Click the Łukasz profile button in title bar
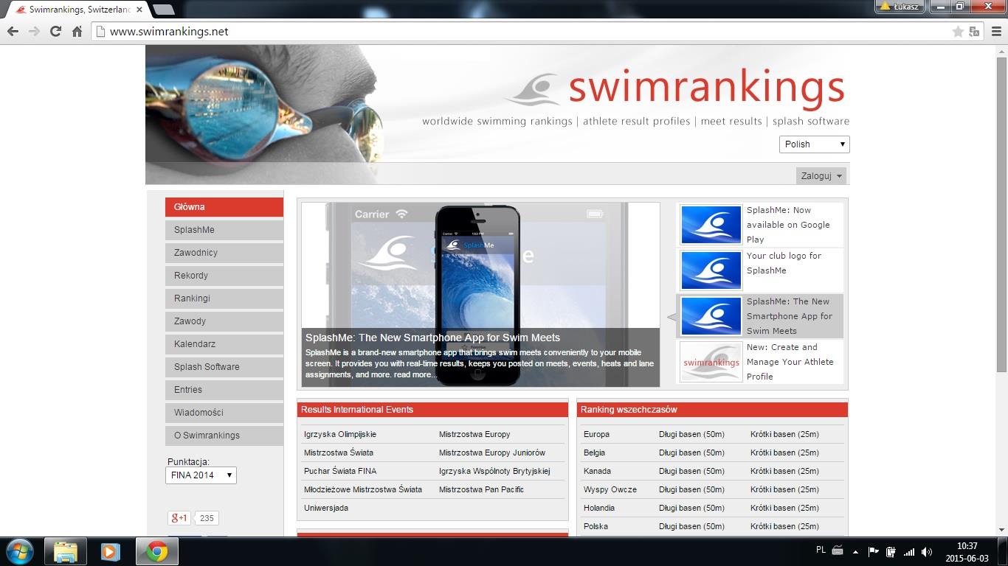This screenshot has width=1008, height=566. click(x=900, y=7)
